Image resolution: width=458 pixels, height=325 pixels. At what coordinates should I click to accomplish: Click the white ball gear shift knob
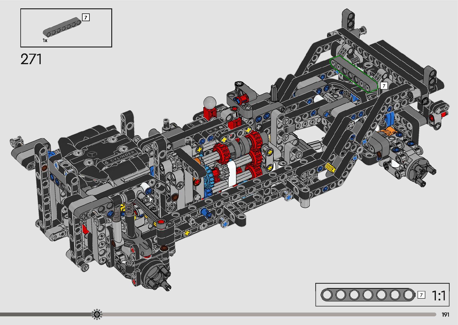point(210,102)
